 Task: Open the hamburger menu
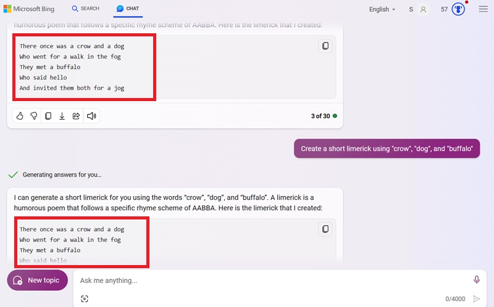(483, 9)
